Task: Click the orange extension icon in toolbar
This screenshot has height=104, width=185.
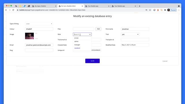Action: click(158, 10)
